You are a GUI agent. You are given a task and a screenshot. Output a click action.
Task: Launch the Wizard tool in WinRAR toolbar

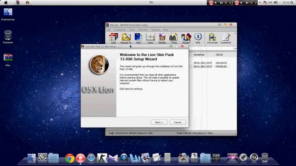click(186, 38)
